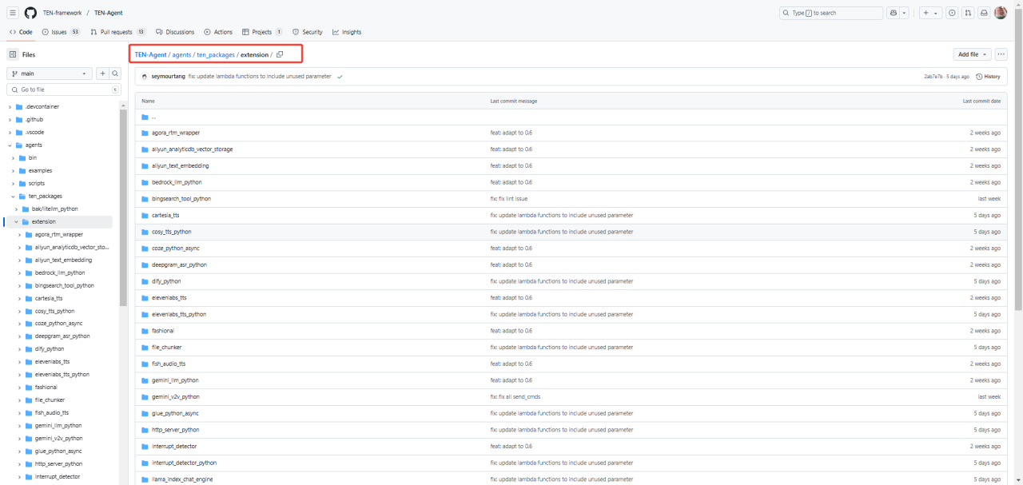Expand the examples folder chevron in tree
Screen dimensions: 1023x485
tap(13, 170)
